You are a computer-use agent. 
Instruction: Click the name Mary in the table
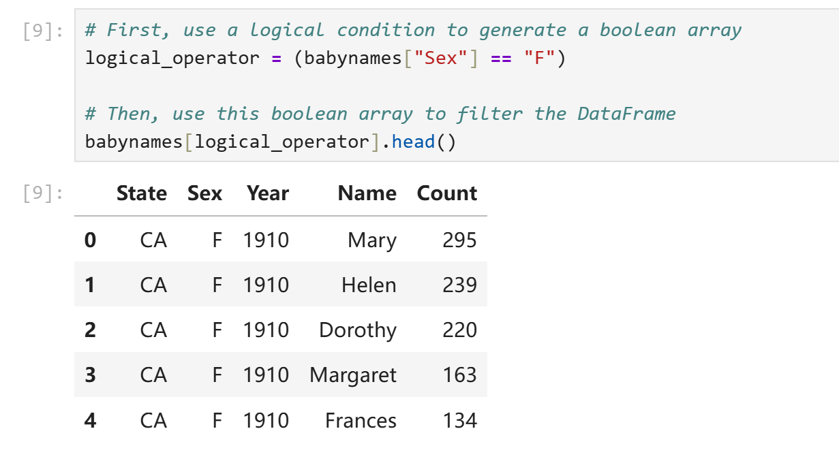(x=371, y=240)
